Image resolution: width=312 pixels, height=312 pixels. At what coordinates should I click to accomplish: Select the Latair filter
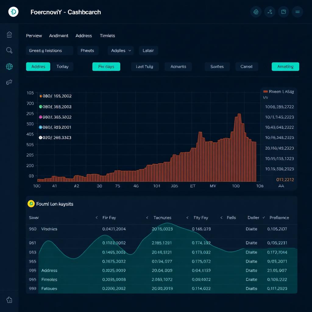click(x=148, y=51)
